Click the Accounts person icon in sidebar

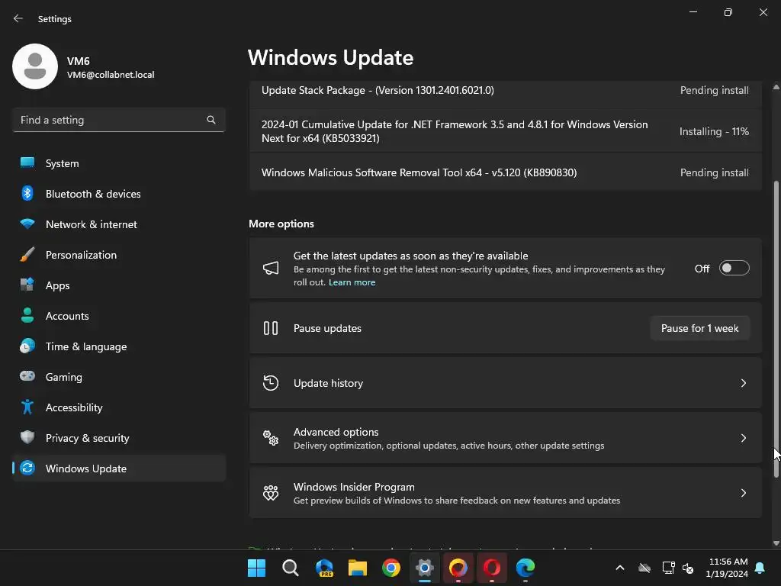[x=27, y=315]
